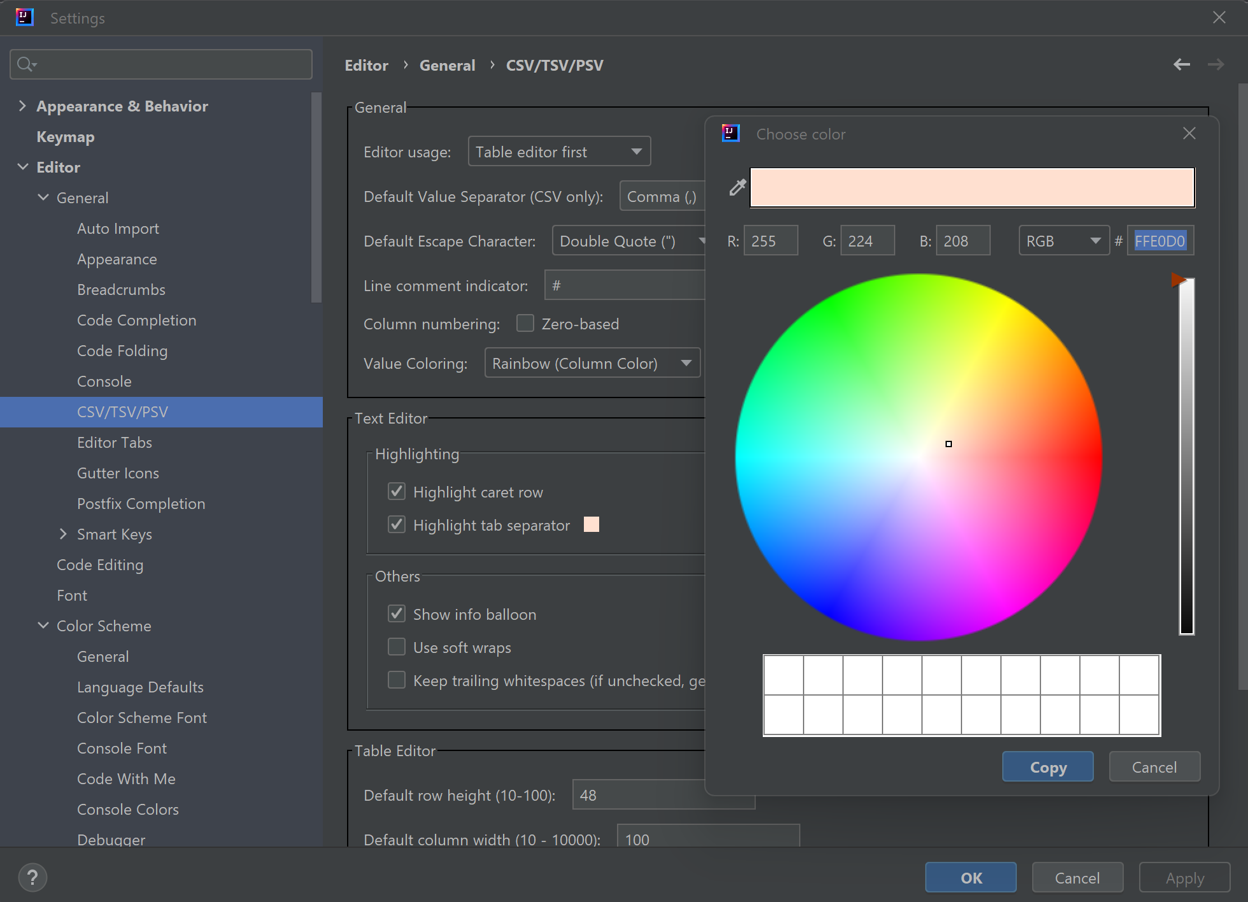Enable the Highlight caret row checkbox
This screenshot has height=902, width=1248.
coord(395,492)
